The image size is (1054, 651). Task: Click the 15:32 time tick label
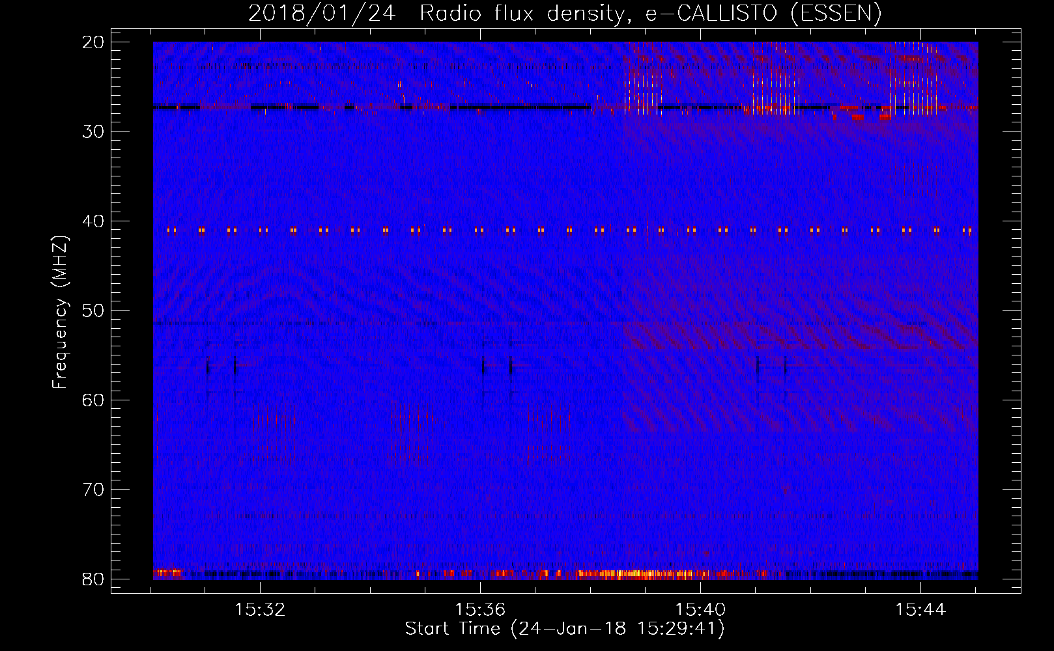click(x=261, y=610)
